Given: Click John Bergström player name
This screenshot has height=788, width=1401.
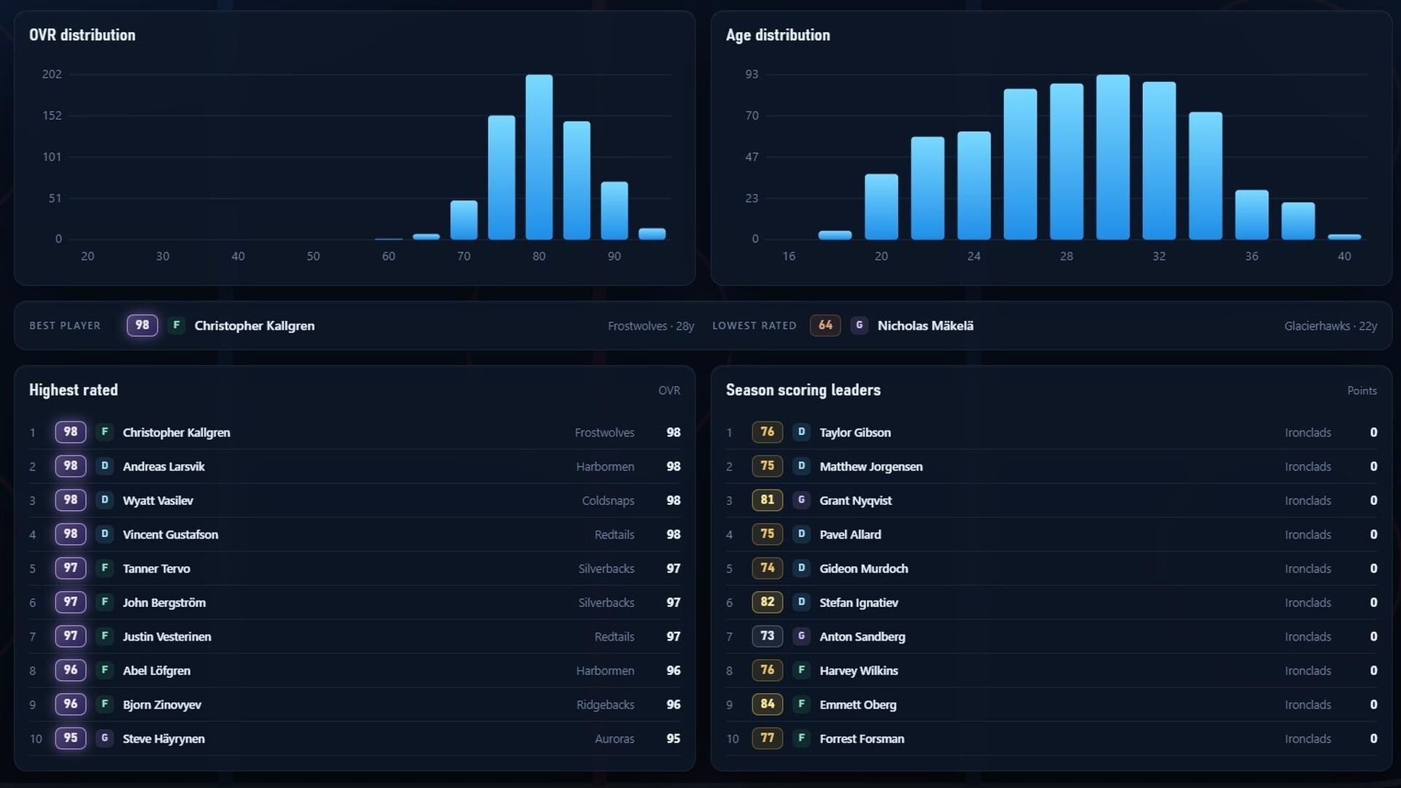Looking at the screenshot, I should [x=164, y=603].
